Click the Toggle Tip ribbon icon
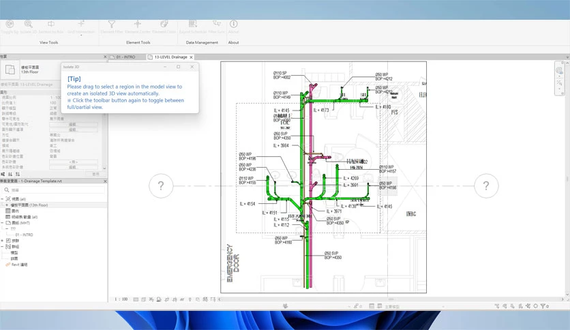This screenshot has width=570, height=330. point(10,24)
